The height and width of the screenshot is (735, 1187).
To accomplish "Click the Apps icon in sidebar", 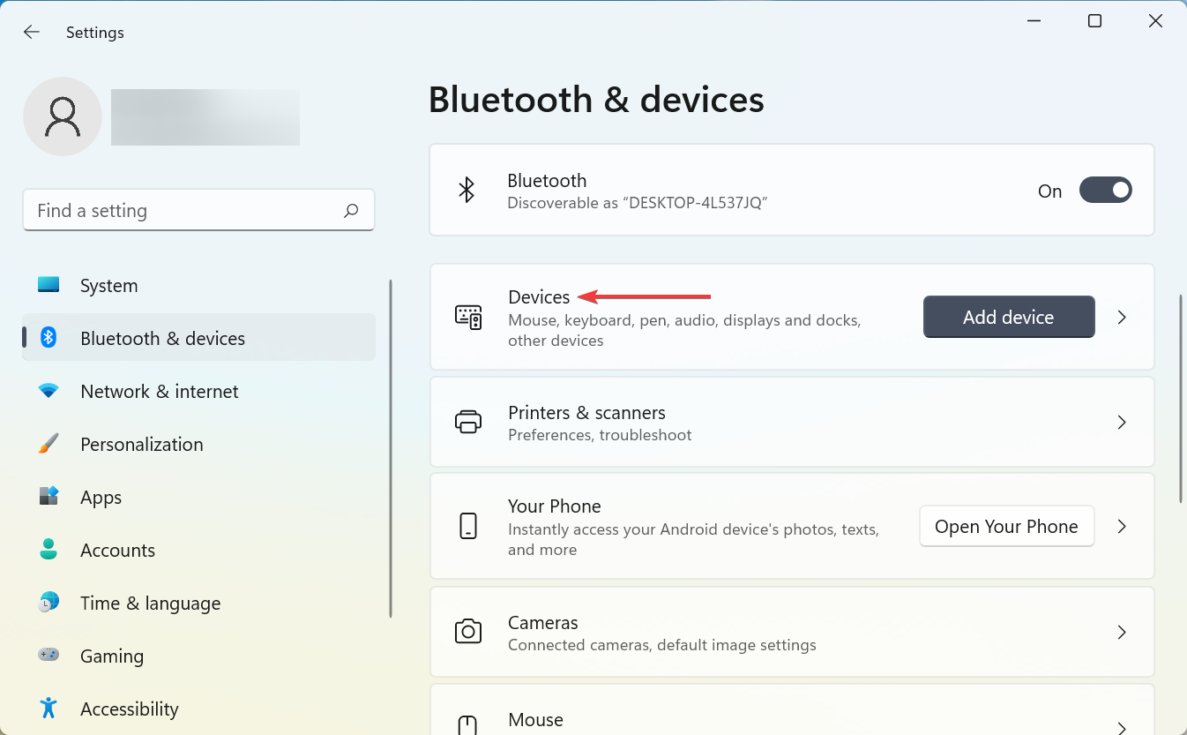I will [x=49, y=496].
